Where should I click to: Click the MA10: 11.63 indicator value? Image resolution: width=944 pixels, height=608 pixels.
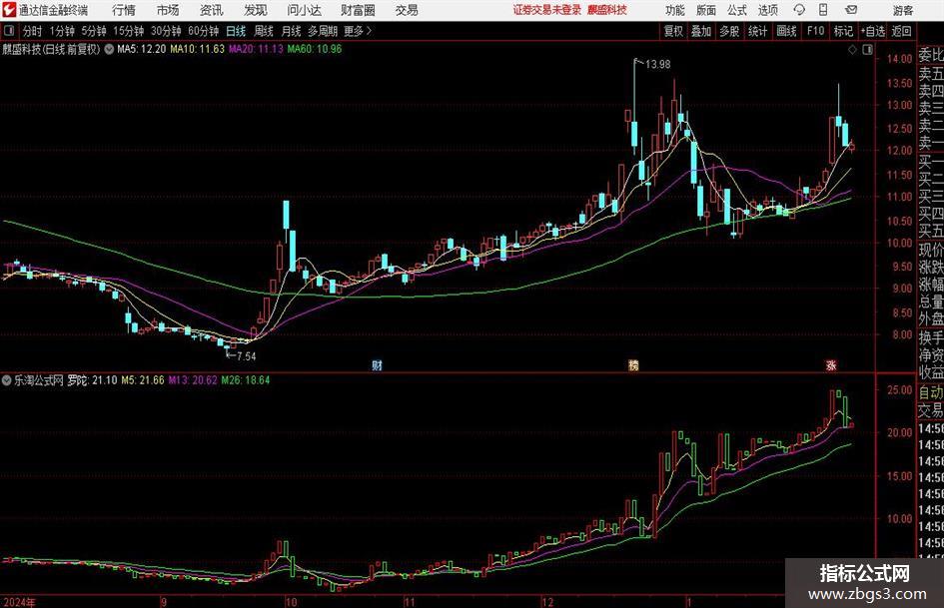click(198, 49)
